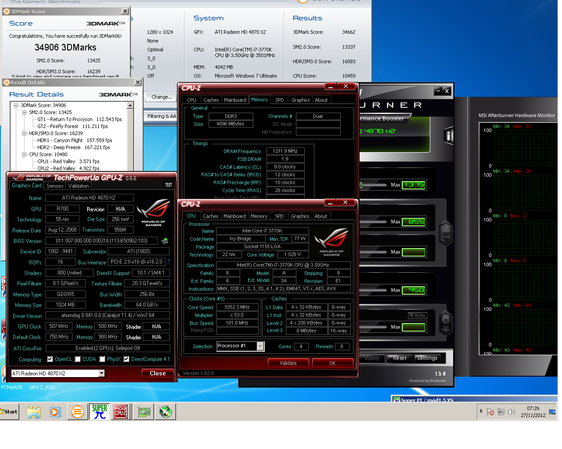Collapse the CPU Score: 10480 node
Image resolution: width=562 pixels, height=449 pixels.
(25, 154)
